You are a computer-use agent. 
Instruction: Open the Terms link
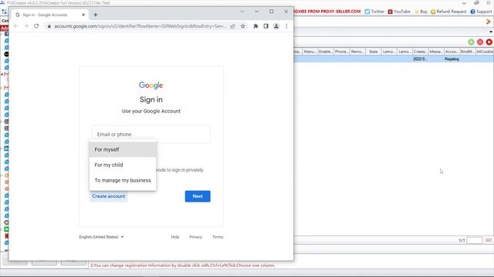(x=218, y=237)
